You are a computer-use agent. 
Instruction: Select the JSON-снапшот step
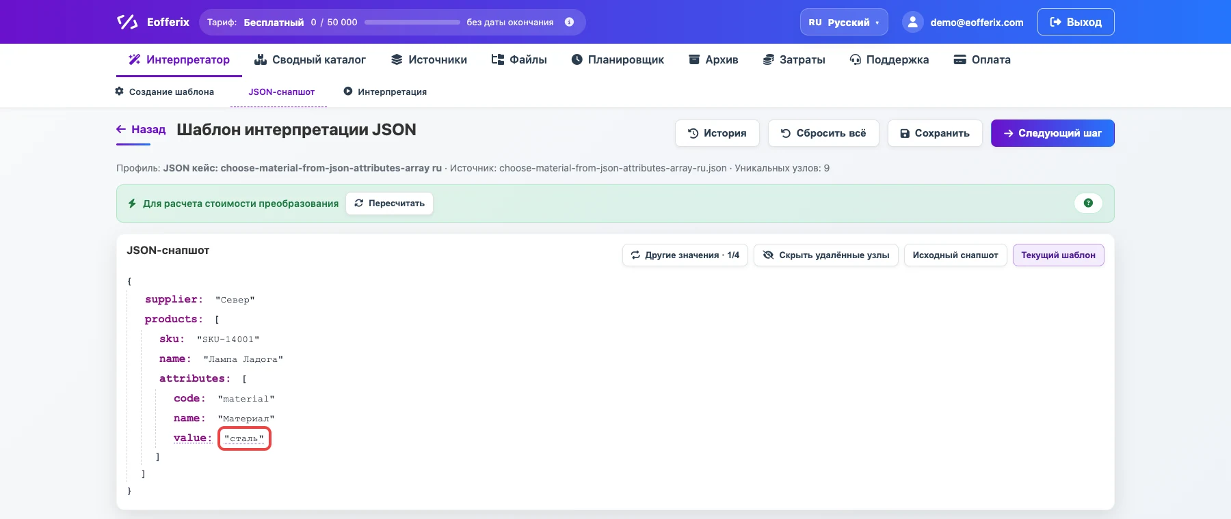281,92
